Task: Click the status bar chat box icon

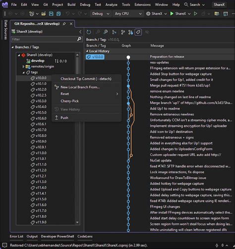Action: tap(4, 245)
